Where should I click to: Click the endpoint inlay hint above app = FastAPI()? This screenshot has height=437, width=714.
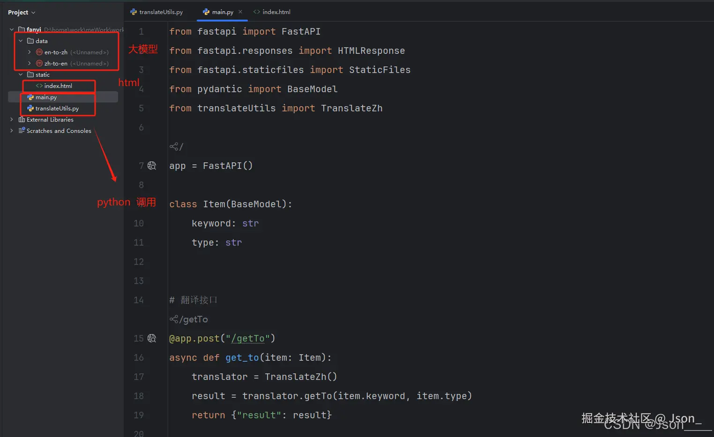click(174, 147)
